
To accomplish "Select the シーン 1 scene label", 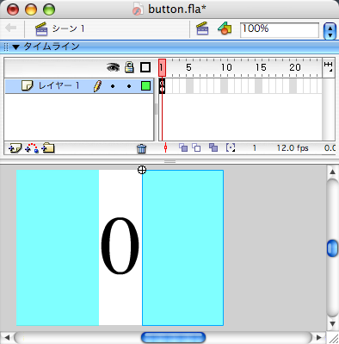I will pos(68,28).
